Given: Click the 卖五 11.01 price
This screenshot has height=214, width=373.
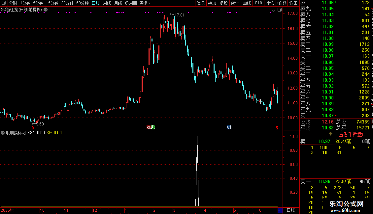Looking at the screenshot, I should click(x=327, y=32).
